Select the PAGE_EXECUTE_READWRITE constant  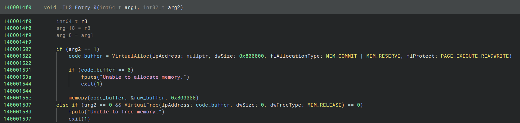click(x=475, y=56)
